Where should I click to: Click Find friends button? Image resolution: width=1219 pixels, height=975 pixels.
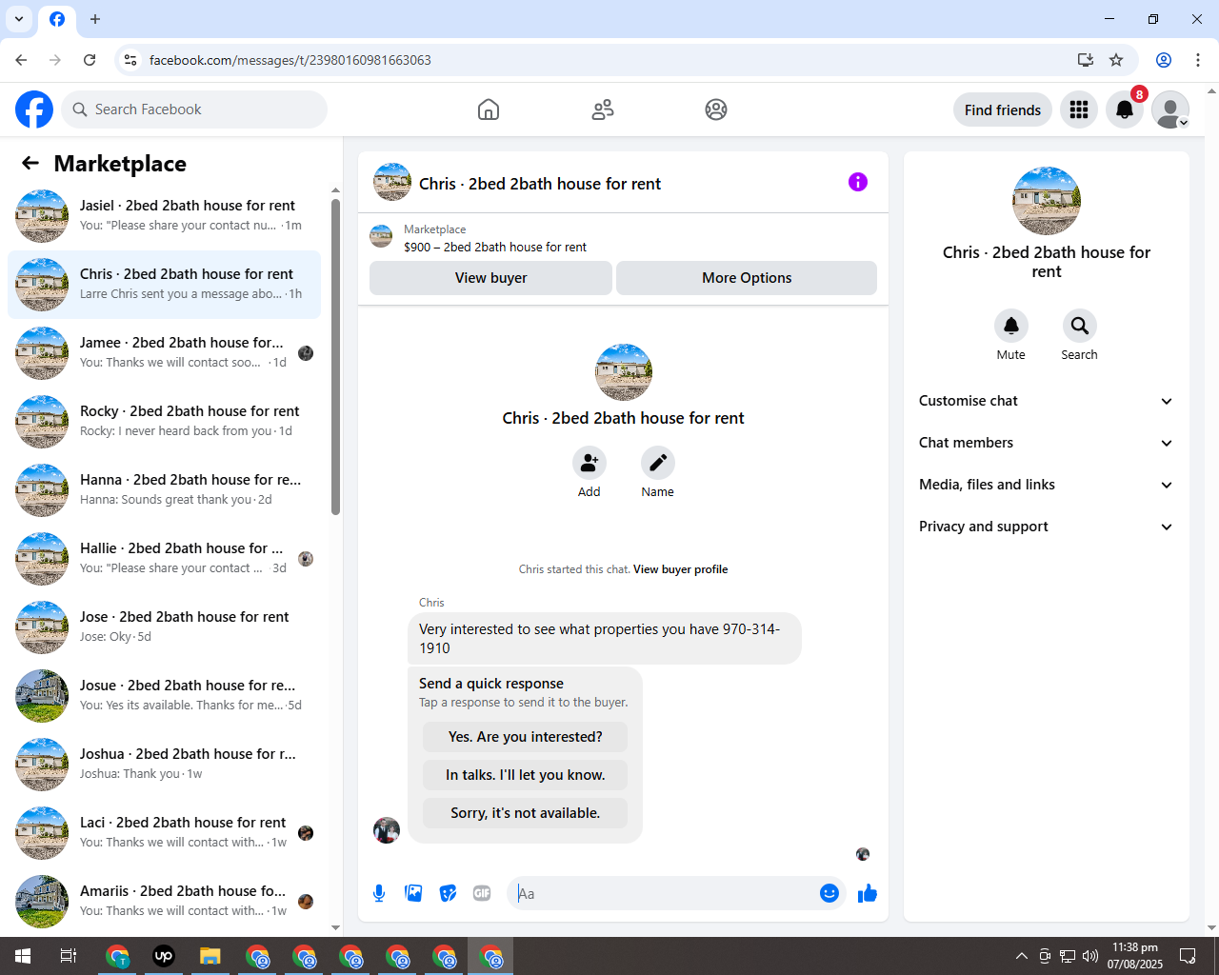click(1003, 109)
